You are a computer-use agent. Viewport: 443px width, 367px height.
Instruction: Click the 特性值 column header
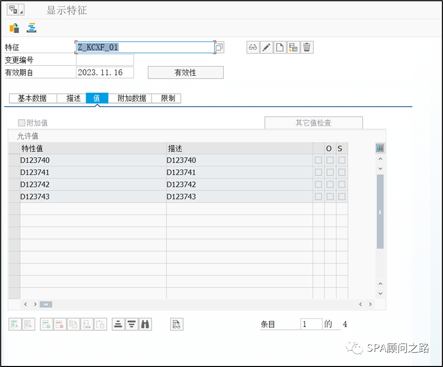[x=93, y=148]
